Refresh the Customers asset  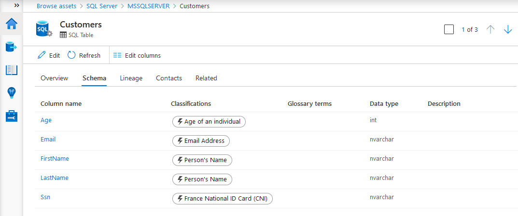pyautogui.click(x=84, y=55)
